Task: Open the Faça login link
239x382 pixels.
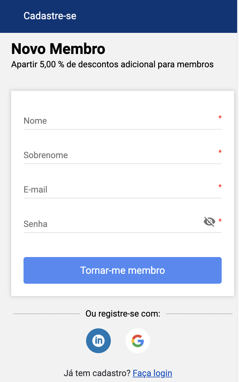Action: click(x=152, y=373)
